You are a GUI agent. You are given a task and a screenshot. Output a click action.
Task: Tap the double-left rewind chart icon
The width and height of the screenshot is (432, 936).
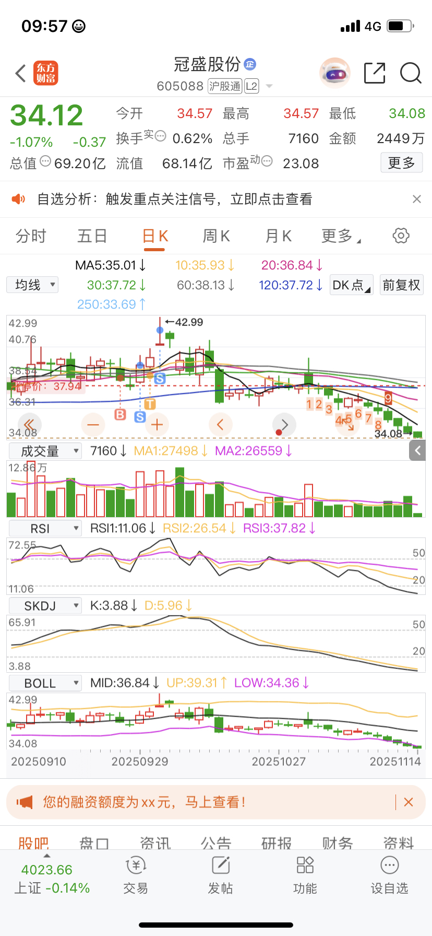30,424
